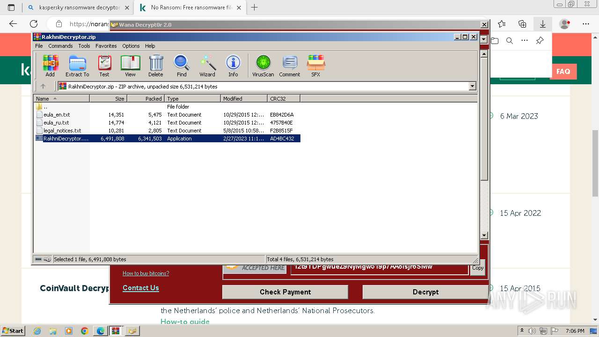Screen dimensions: 599x337
Task: Click the Check Payment button in Wana Decrypt0r
Action: point(285,292)
